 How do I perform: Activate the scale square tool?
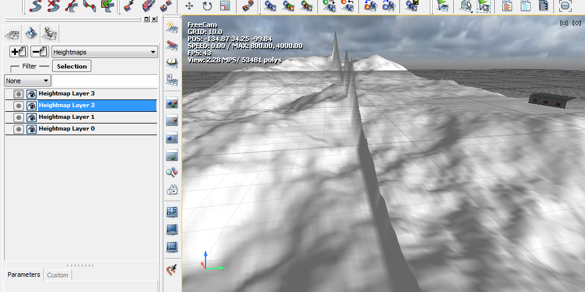coord(225,6)
